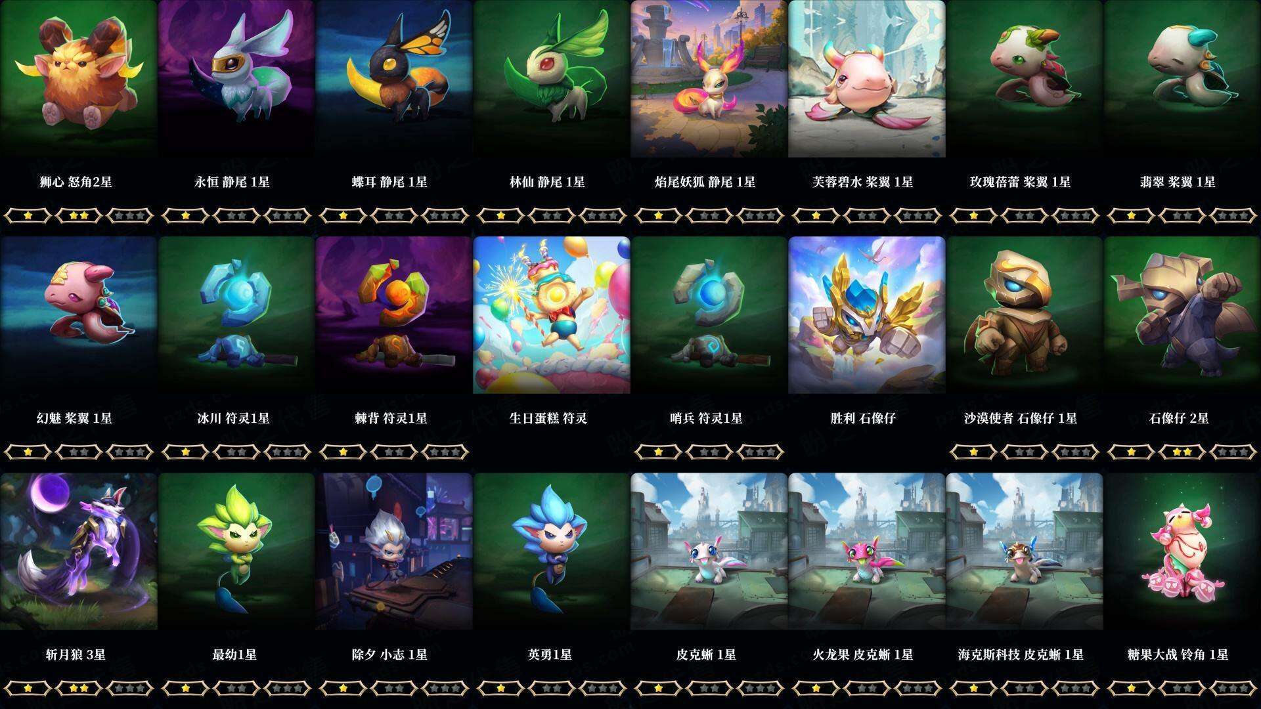Choose the 永恒 静尾 masked fox card
This screenshot has height=709, width=1261.
coord(236,79)
